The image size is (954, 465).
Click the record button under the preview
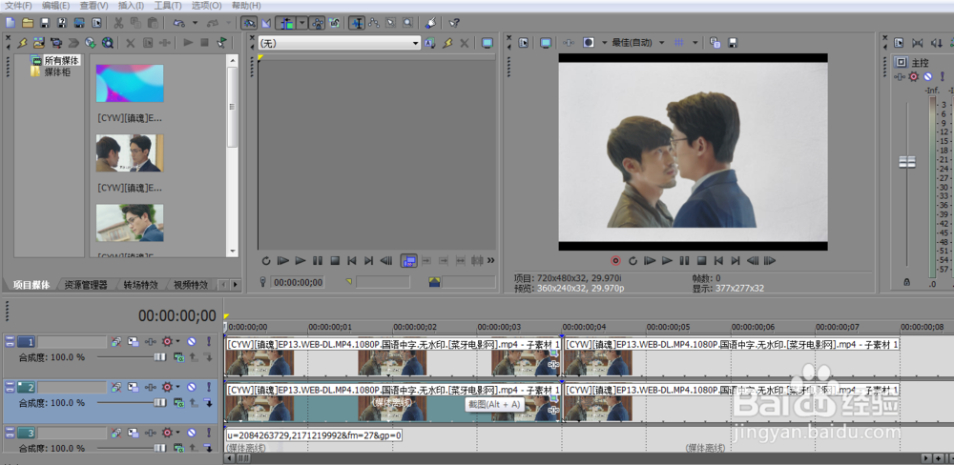tap(615, 261)
